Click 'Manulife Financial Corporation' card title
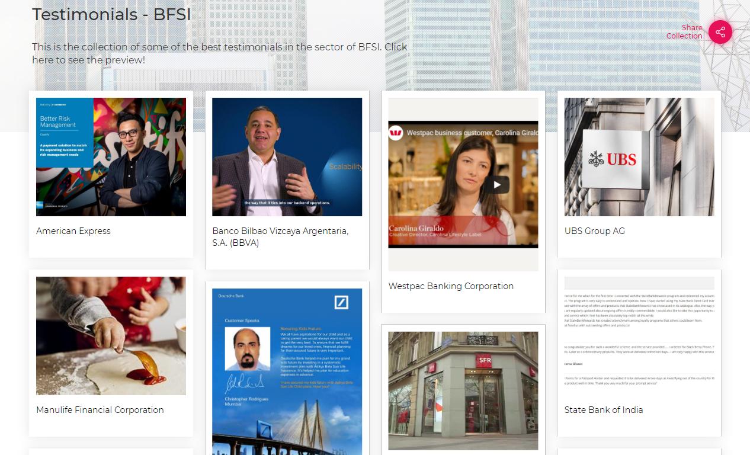The width and height of the screenshot is (750, 455). (100, 410)
